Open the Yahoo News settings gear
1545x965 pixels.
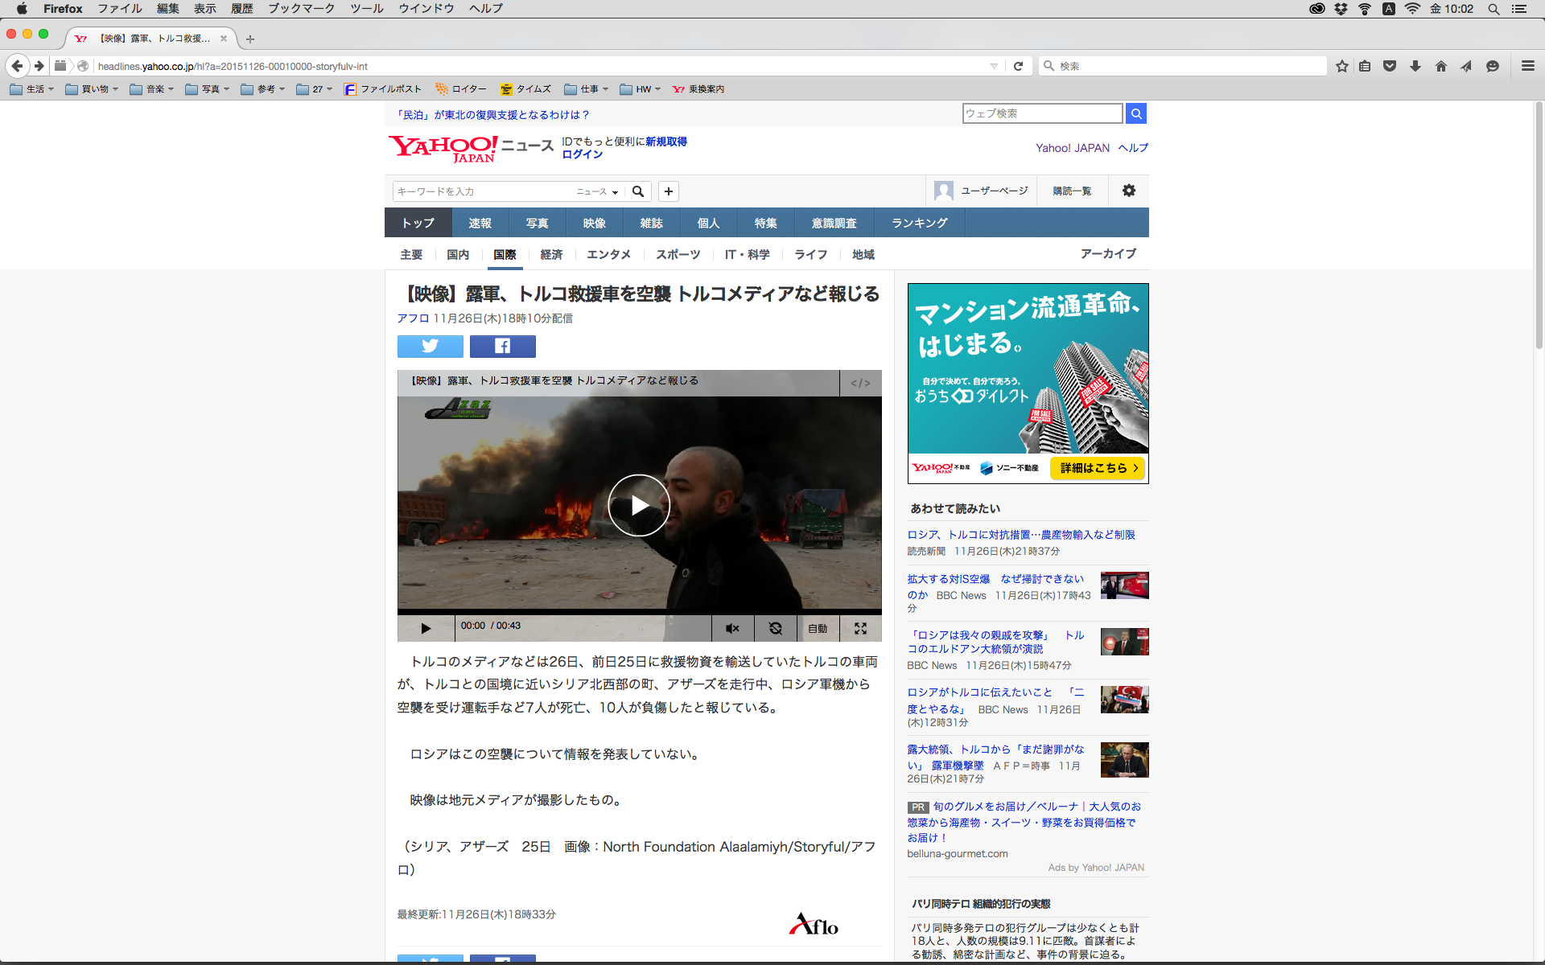(x=1129, y=191)
